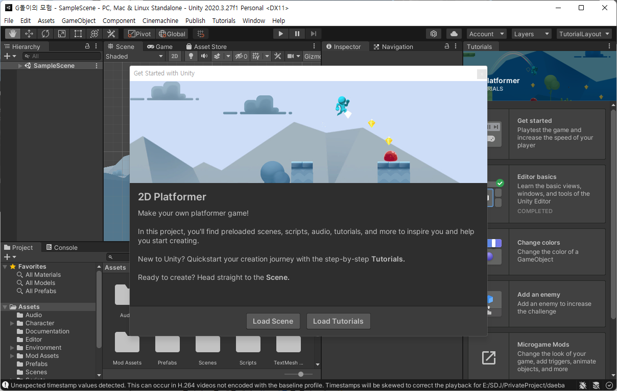Lock the Inspector panel
Image resolution: width=617 pixels, height=391 pixels.
[x=447, y=46]
